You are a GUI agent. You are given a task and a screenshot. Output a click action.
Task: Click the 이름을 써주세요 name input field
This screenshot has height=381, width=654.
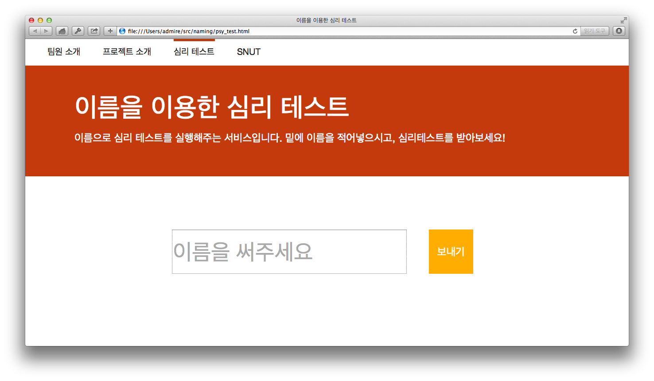point(289,252)
